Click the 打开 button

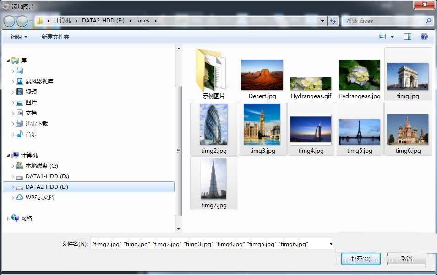point(361,258)
